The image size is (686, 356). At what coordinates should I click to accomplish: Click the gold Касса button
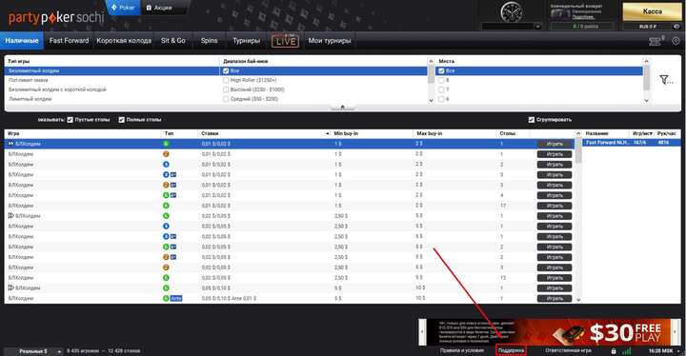pos(652,11)
